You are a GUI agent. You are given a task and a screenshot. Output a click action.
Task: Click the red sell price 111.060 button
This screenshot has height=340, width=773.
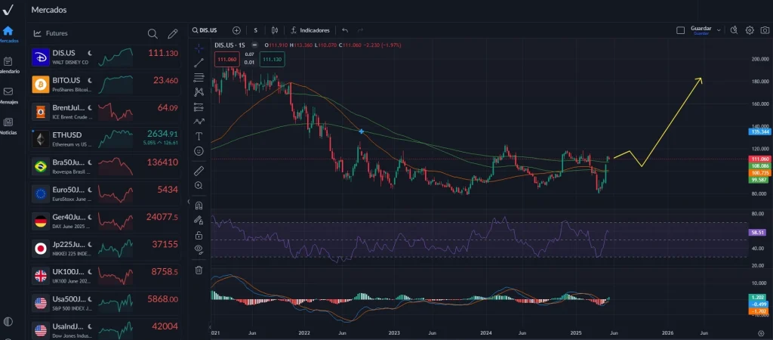[227, 59]
